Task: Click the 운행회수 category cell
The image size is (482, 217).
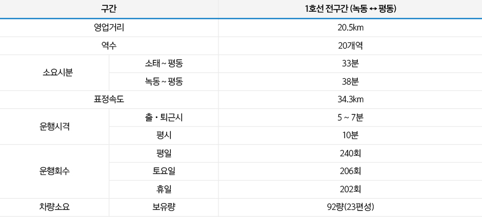Action: pos(55,171)
